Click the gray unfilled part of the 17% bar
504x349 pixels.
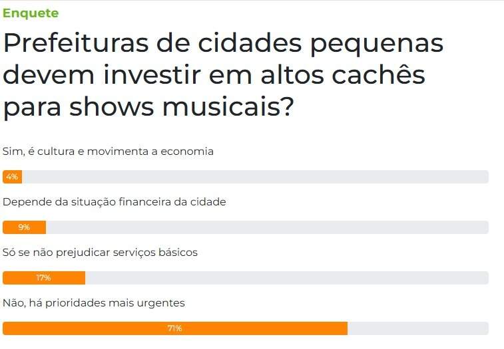click(x=286, y=278)
